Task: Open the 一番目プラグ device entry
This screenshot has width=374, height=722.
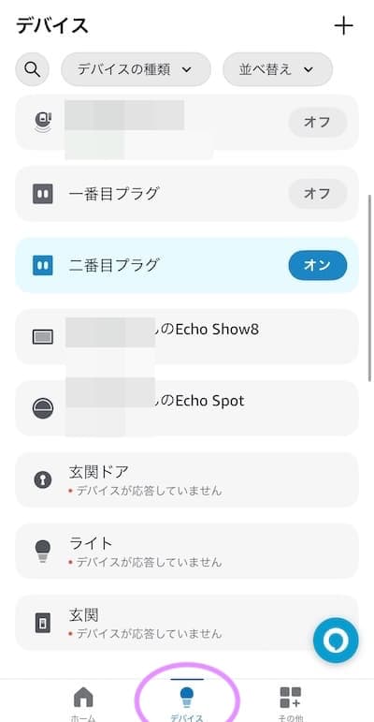Action: (x=187, y=194)
